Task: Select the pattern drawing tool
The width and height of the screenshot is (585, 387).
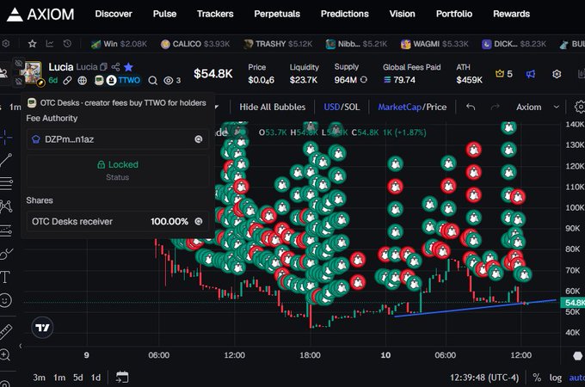Action: [6, 206]
